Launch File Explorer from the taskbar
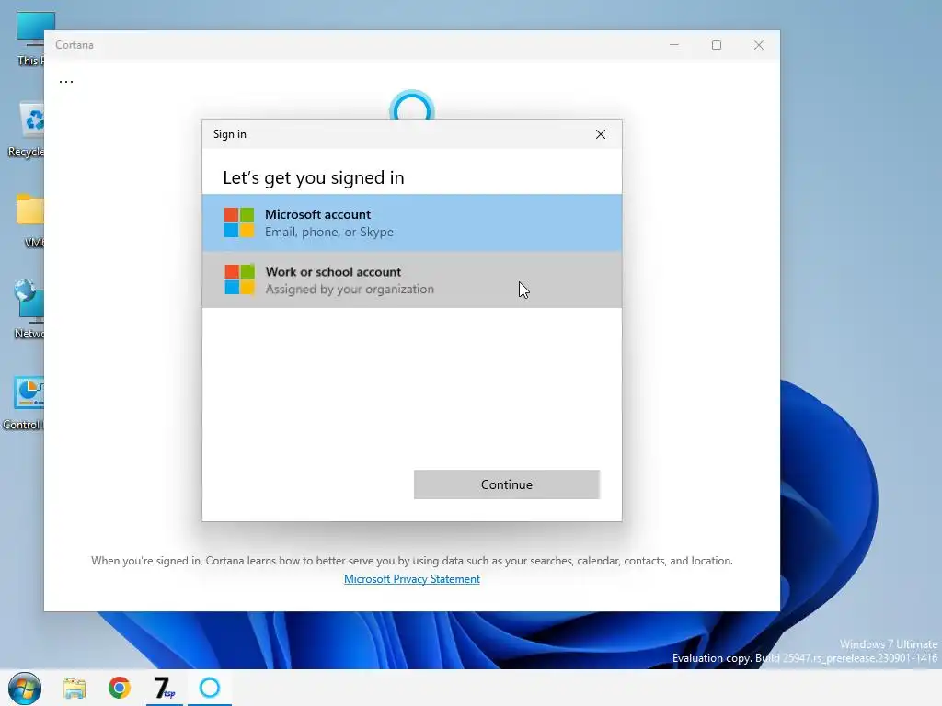Image resolution: width=942 pixels, height=706 pixels. 75,688
